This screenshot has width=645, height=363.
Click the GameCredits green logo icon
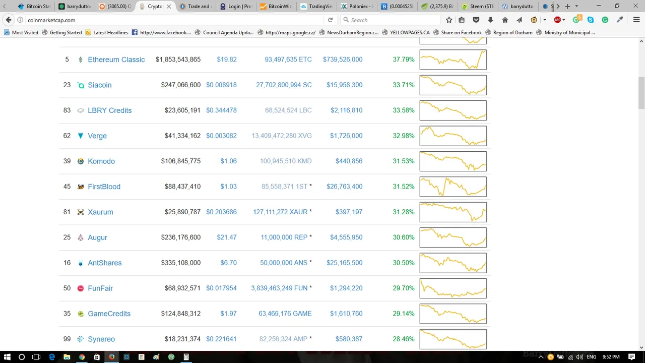pos(81,314)
